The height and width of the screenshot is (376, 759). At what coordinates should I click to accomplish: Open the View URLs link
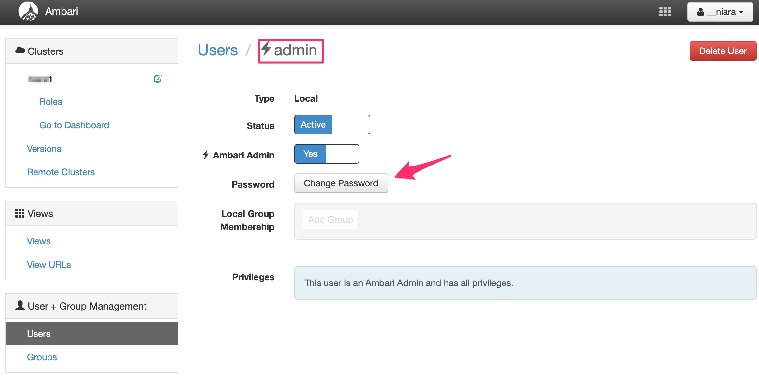(49, 265)
